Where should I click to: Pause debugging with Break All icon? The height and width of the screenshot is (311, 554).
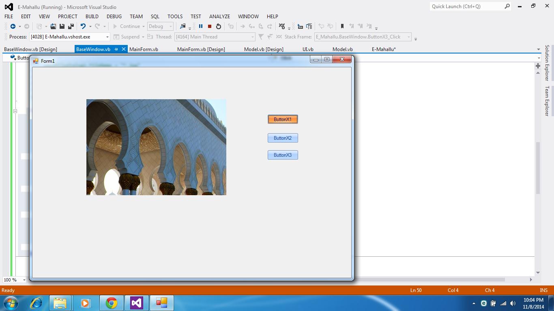[200, 26]
